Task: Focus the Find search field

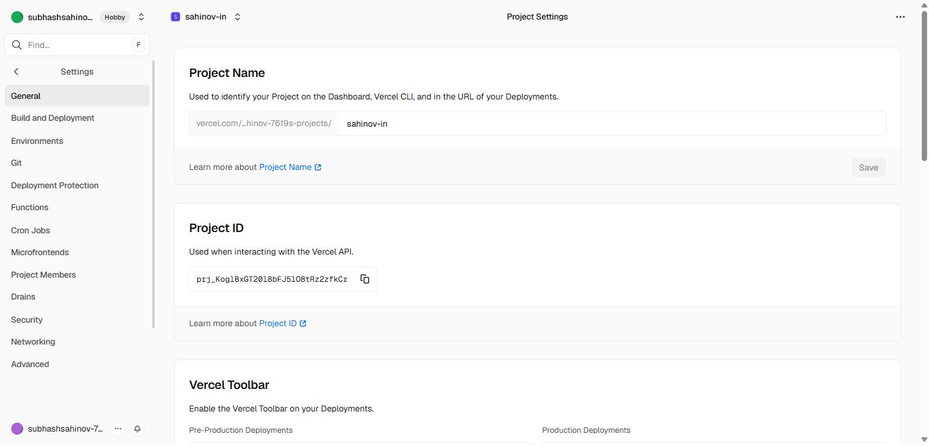Action: pos(77,45)
